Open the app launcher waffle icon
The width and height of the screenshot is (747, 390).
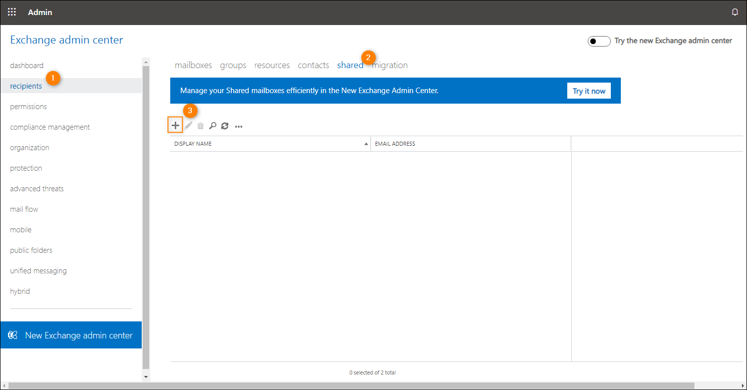12,12
